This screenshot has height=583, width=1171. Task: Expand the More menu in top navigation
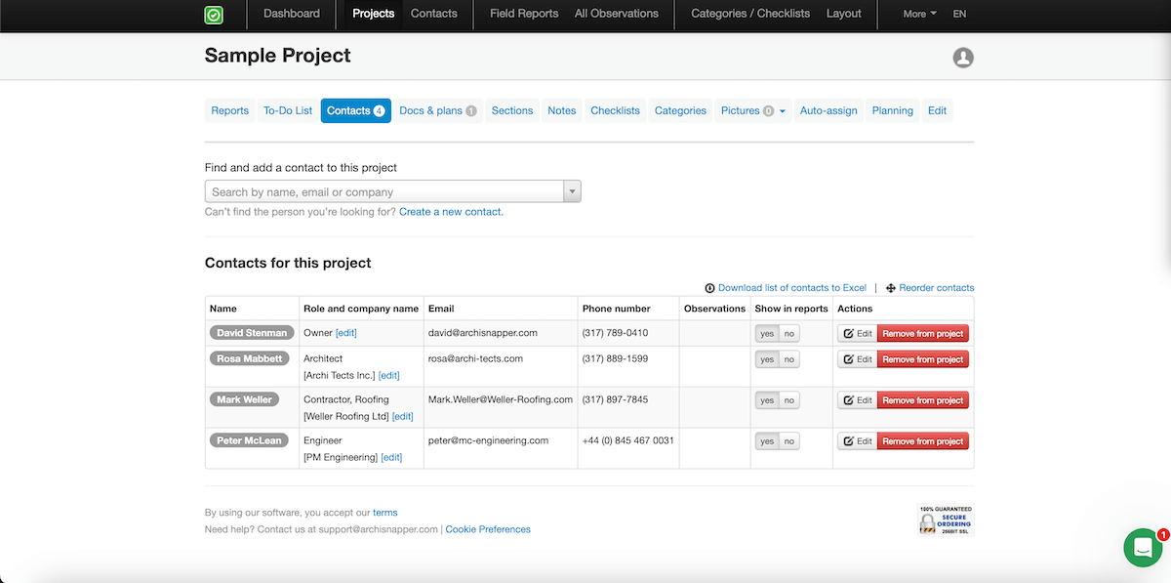(x=919, y=14)
